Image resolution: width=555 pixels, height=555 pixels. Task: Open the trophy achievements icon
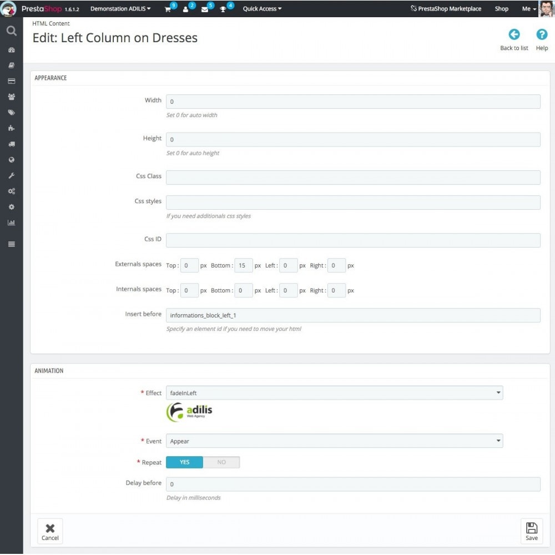(x=223, y=9)
